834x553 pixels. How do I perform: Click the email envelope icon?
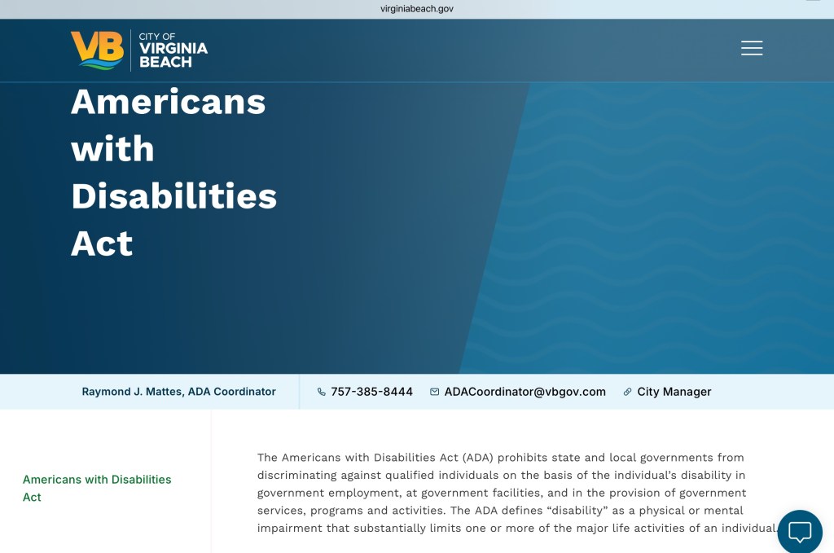tap(435, 392)
